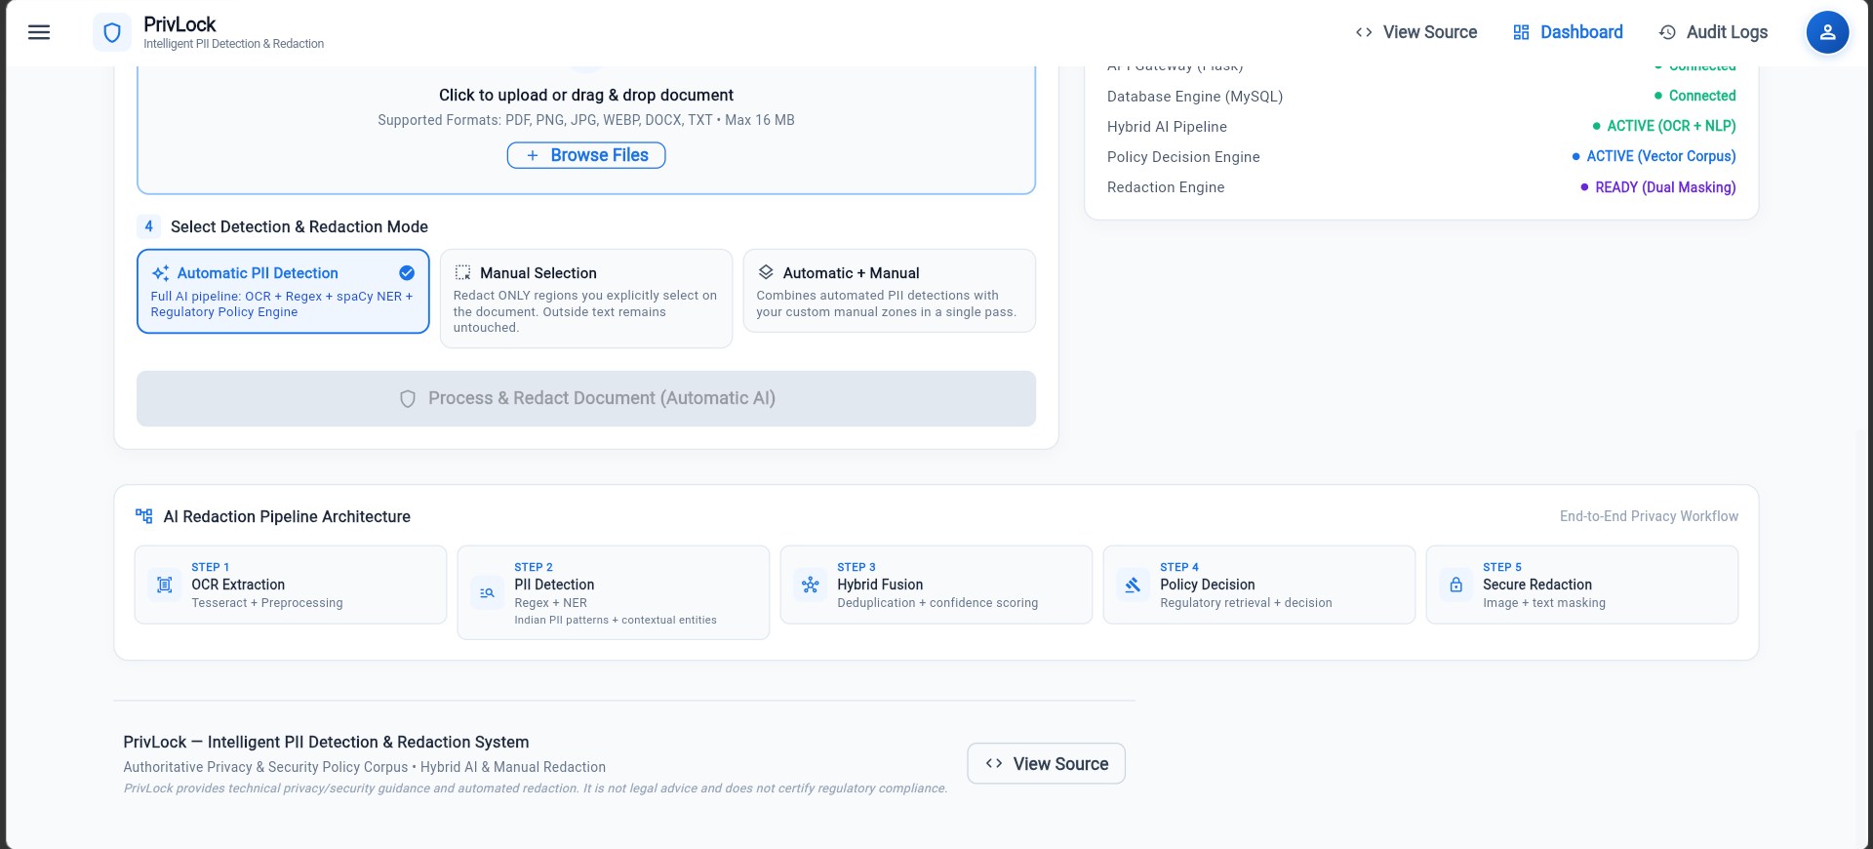The image size is (1873, 849).
Task: Click OCR Extraction step icon
Action: pyautogui.click(x=165, y=585)
